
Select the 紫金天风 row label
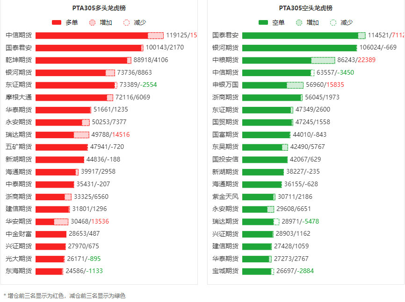[x=225, y=197]
